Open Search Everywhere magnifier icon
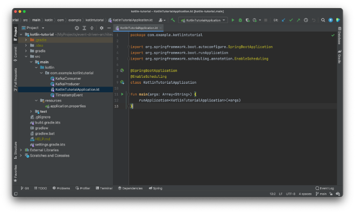355x213 pixels. 323,20
